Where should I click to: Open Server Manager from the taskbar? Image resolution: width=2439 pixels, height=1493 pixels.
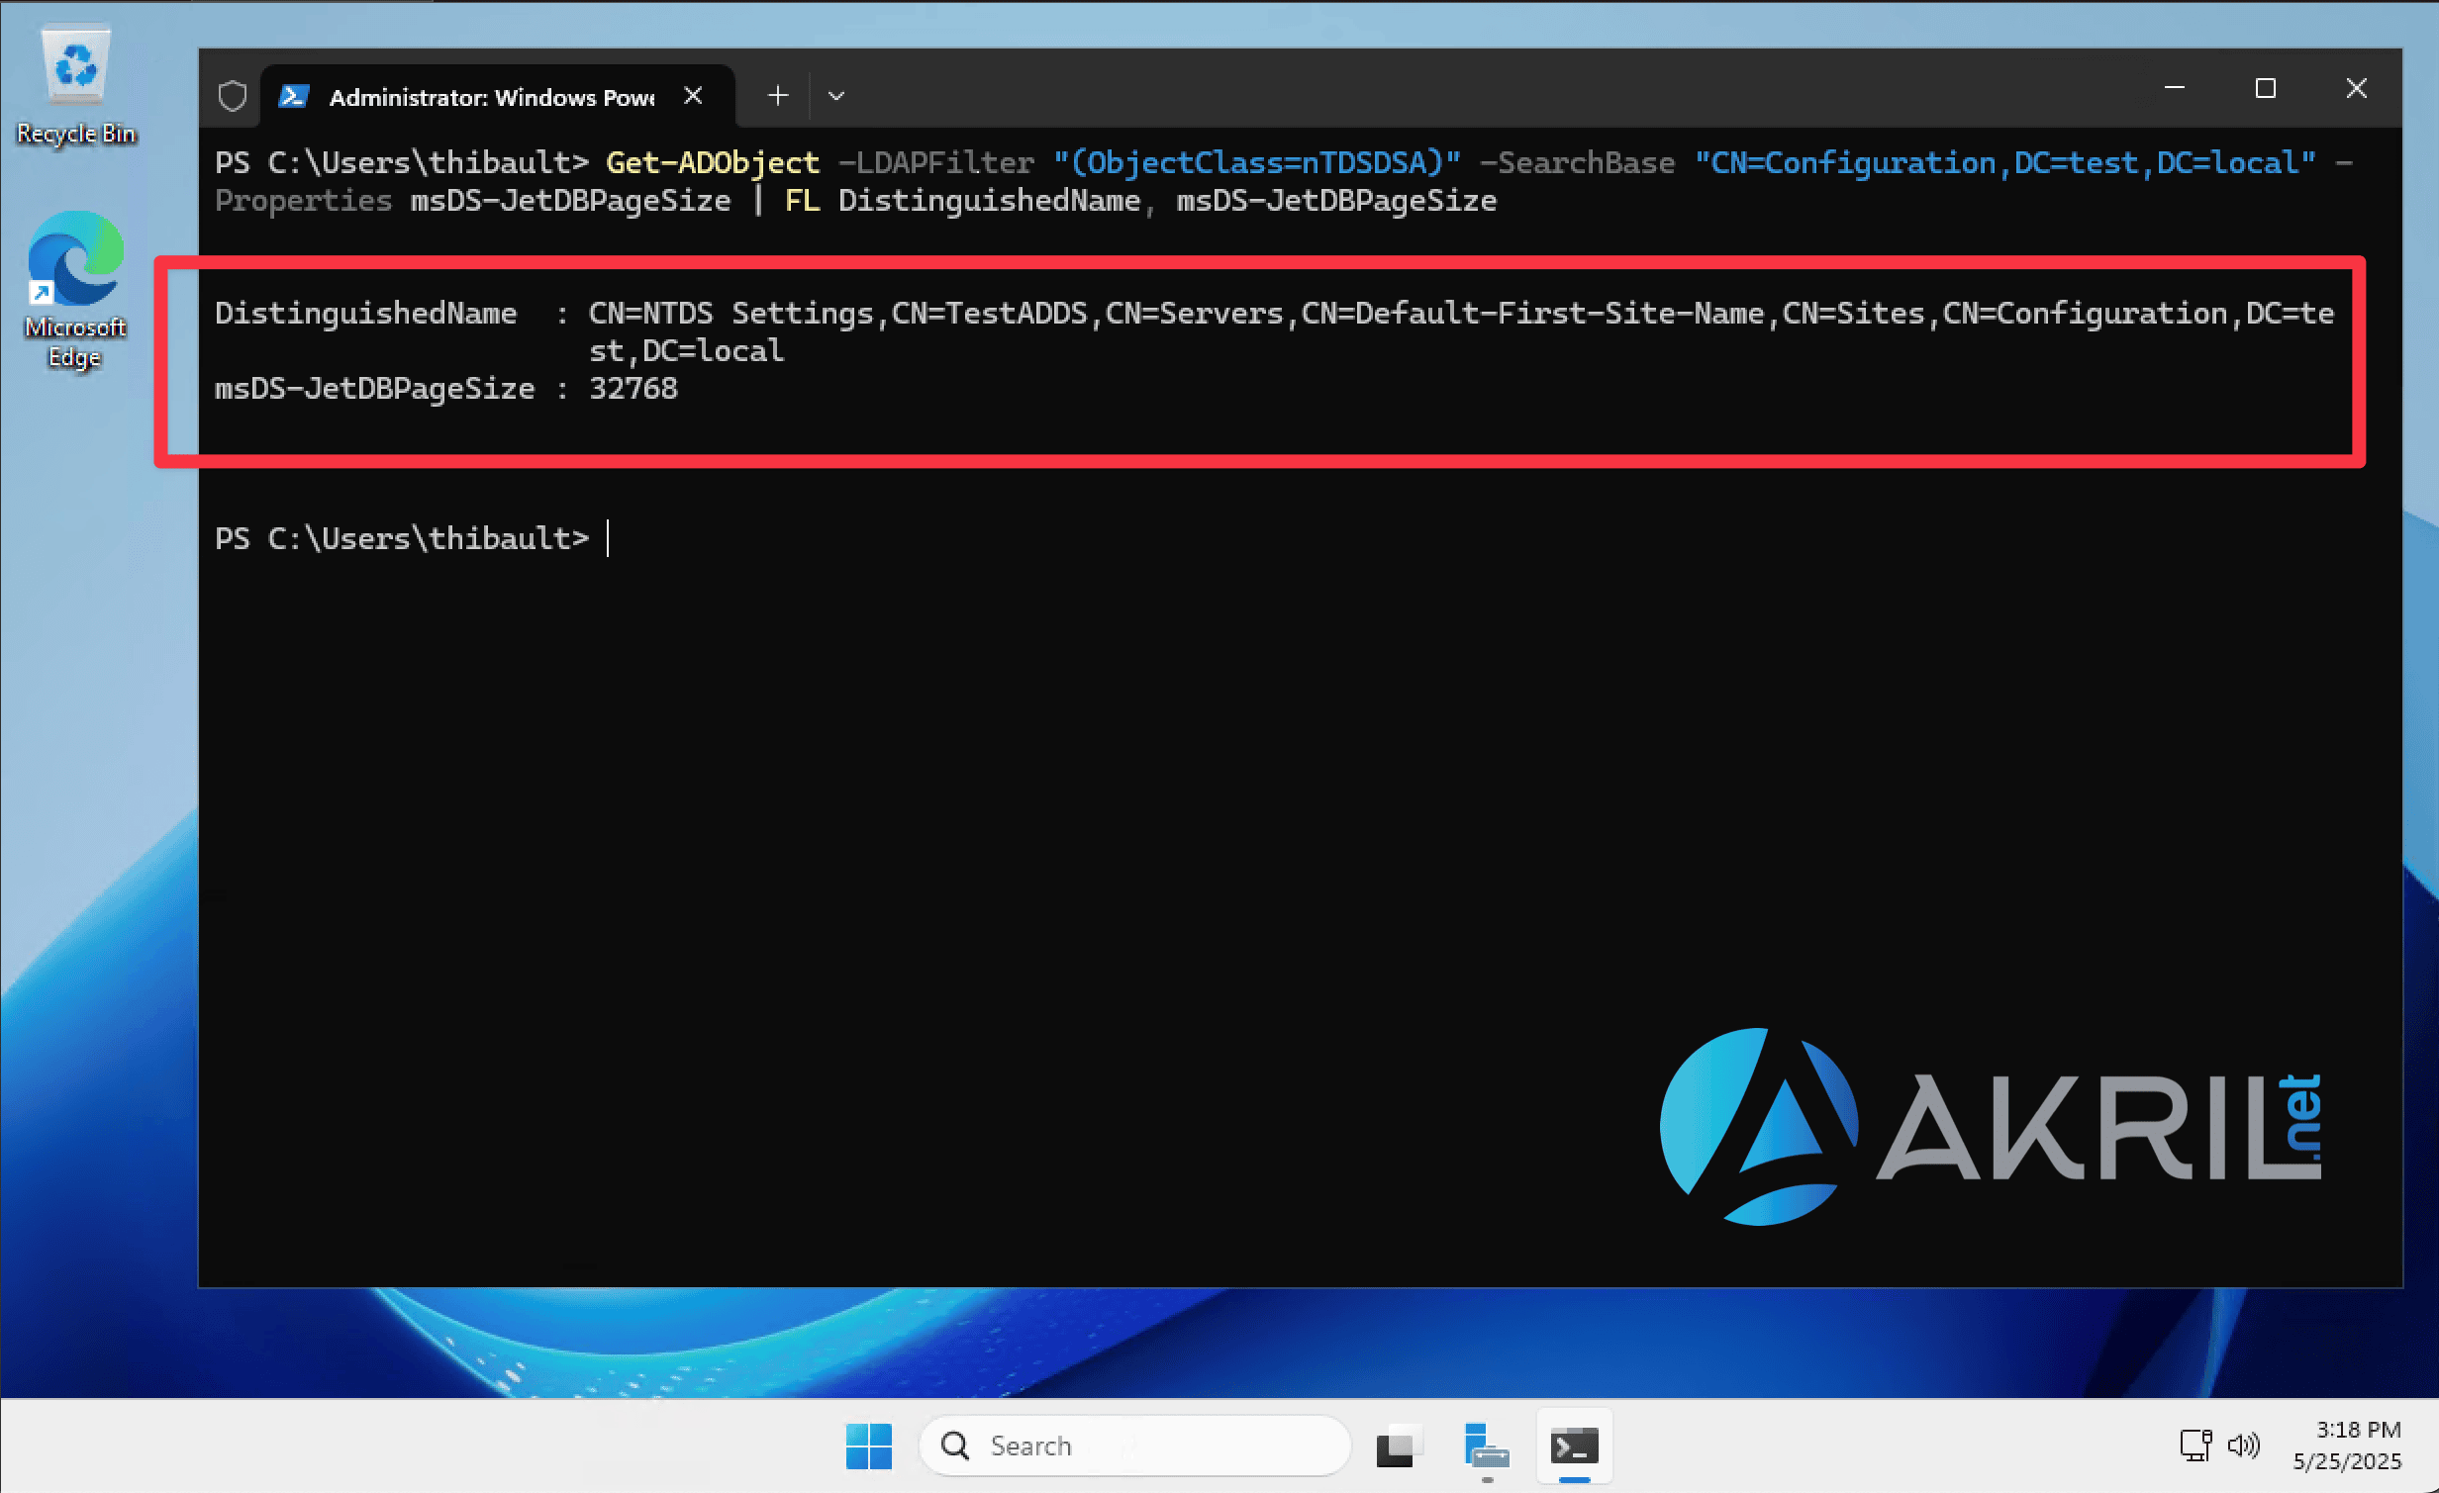tap(1486, 1446)
